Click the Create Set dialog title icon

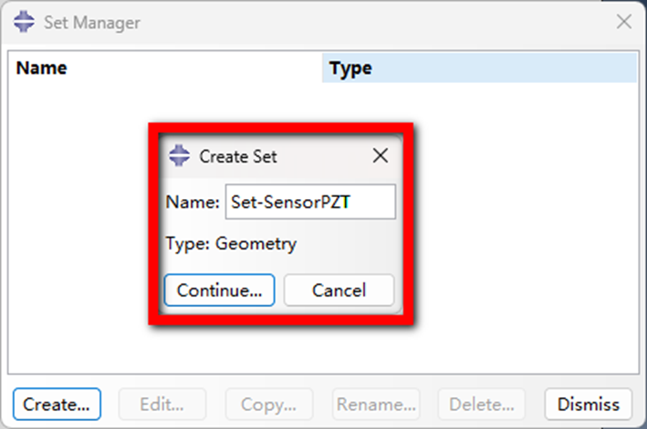tap(180, 156)
